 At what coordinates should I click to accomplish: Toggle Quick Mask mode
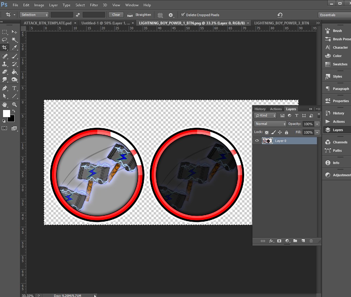click(4, 128)
